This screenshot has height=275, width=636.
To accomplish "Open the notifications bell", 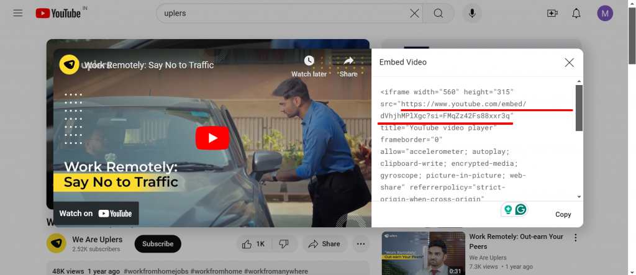I will pyautogui.click(x=576, y=14).
